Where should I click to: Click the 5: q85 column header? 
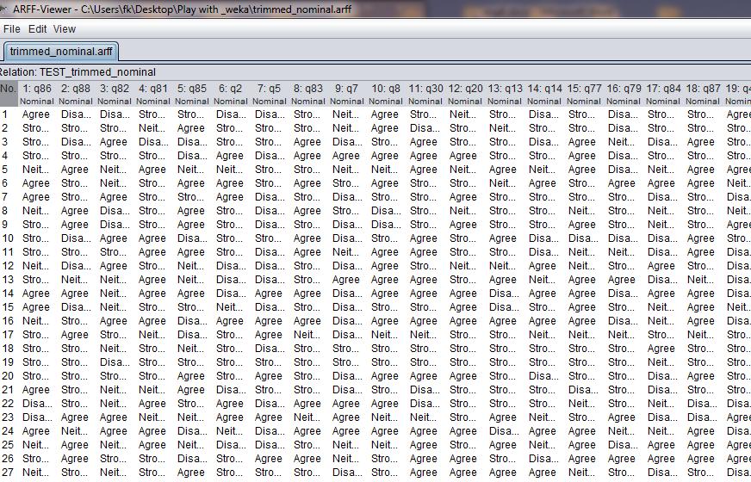click(192, 94)
